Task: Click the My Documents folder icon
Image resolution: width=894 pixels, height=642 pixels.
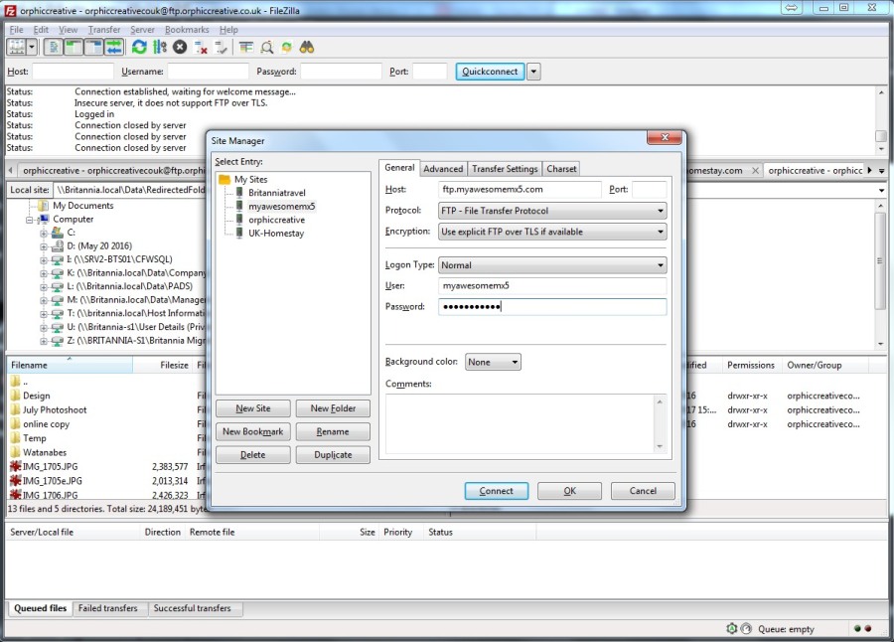Action: pos(44,206)
